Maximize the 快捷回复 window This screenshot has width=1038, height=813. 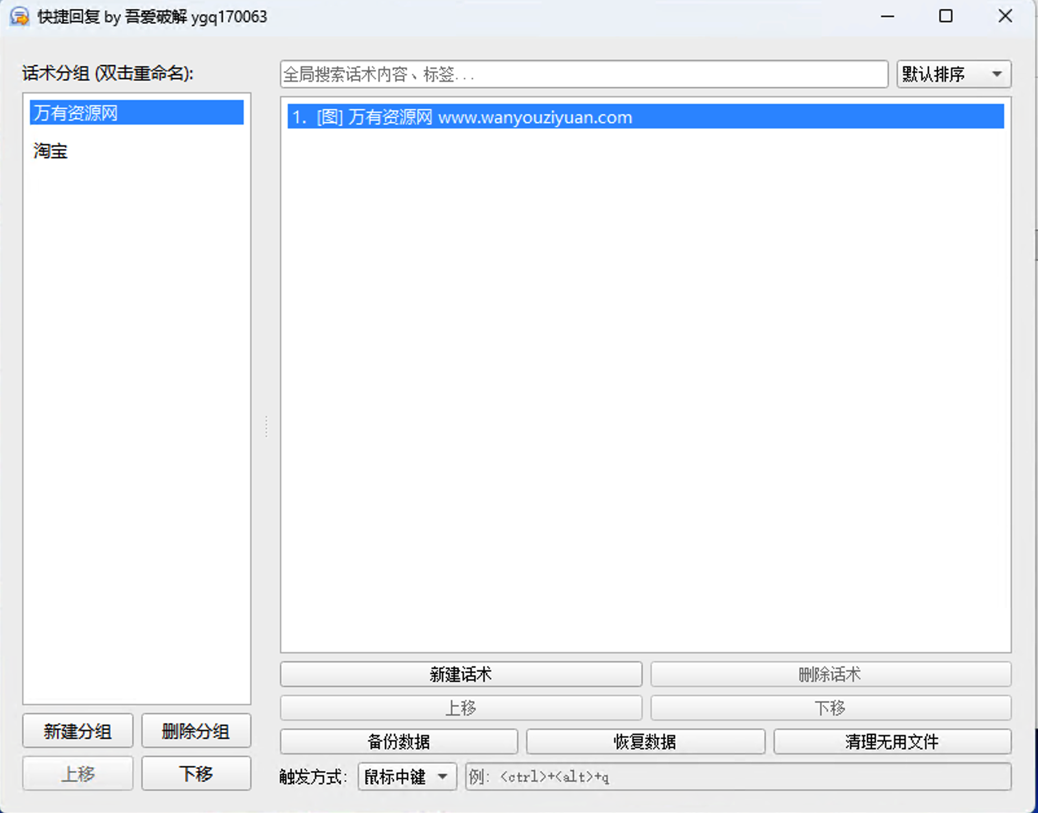click(x=945, y=16)
